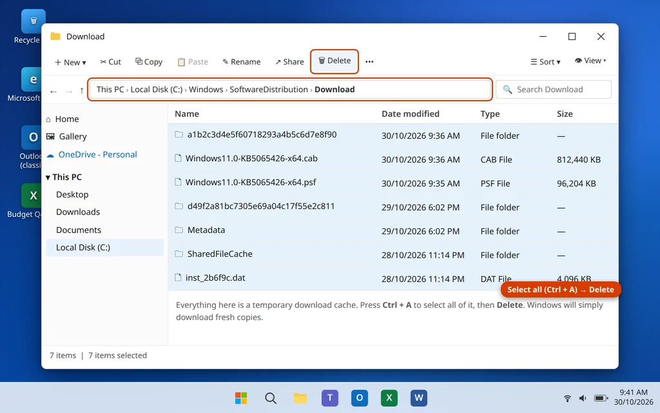Open the View dropdown

pyautogui.click(x=590, y=61)
